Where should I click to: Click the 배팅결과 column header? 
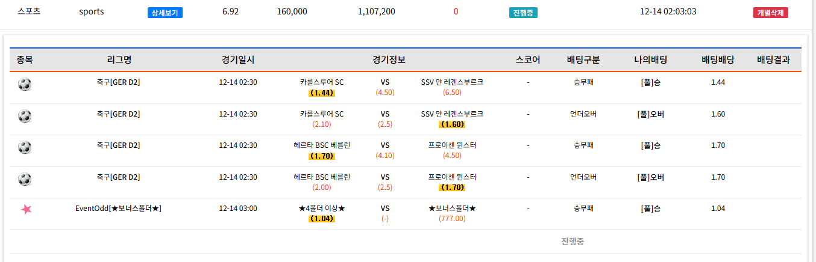773,59
